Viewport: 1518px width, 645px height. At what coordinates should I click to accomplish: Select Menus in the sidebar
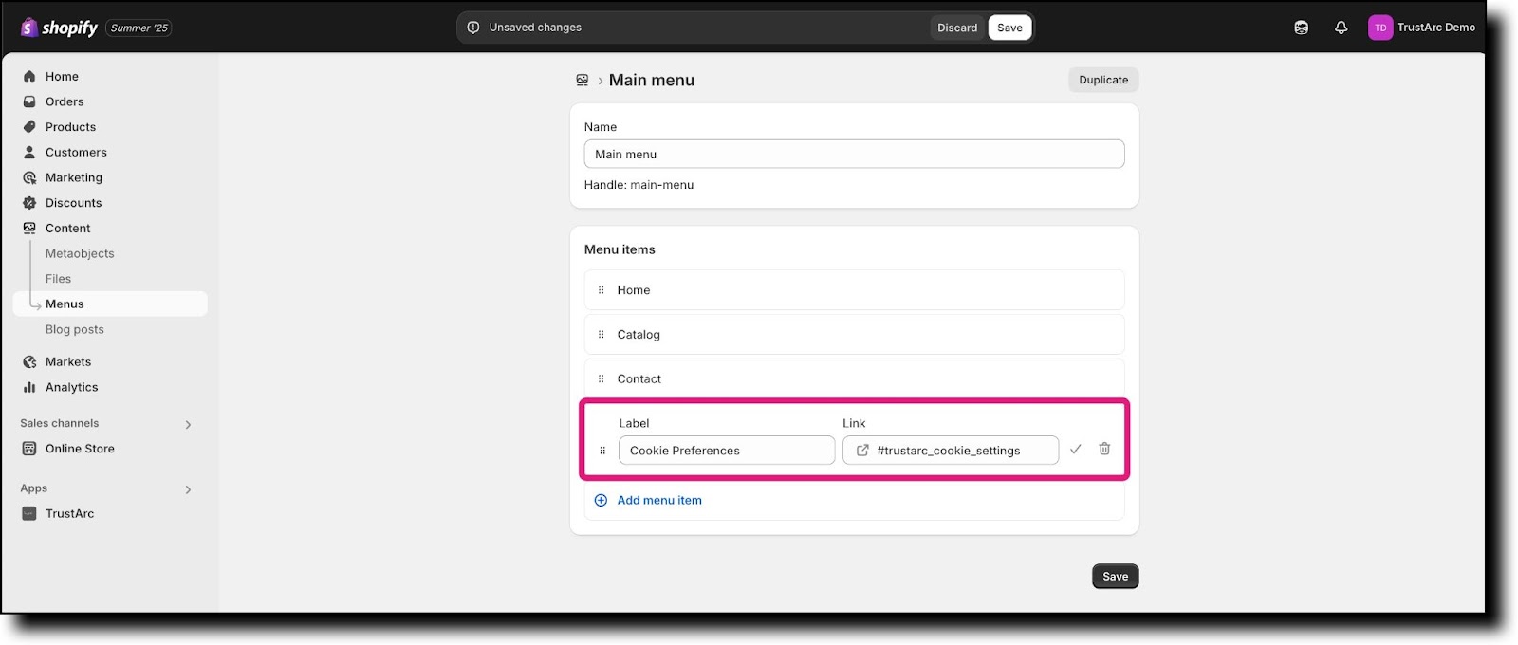point(110,304)
